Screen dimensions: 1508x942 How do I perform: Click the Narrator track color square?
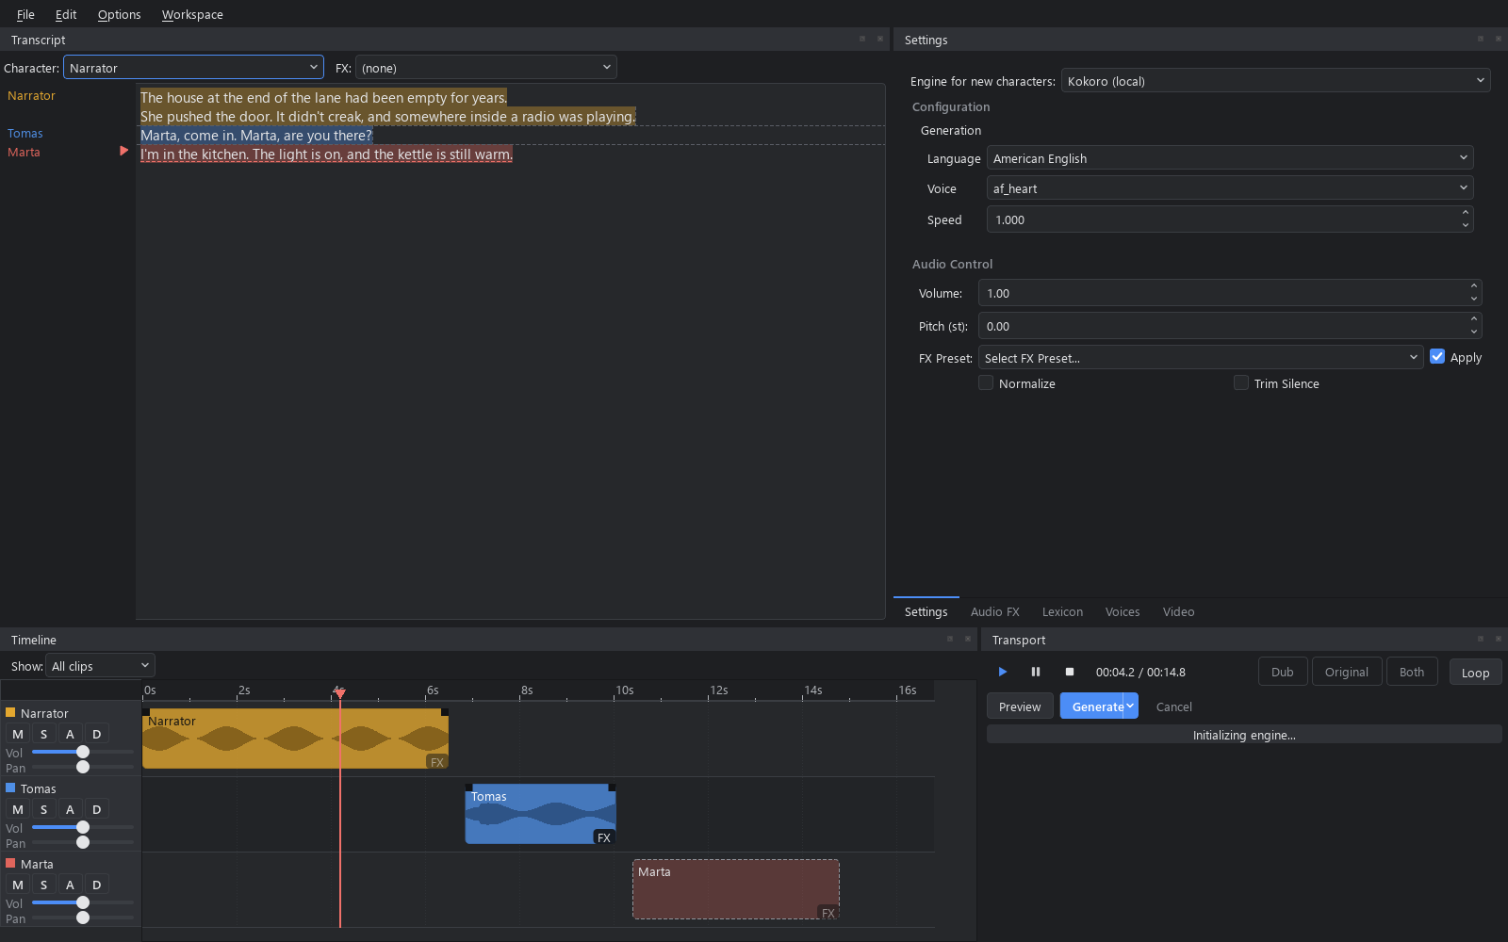coord(10,712)
